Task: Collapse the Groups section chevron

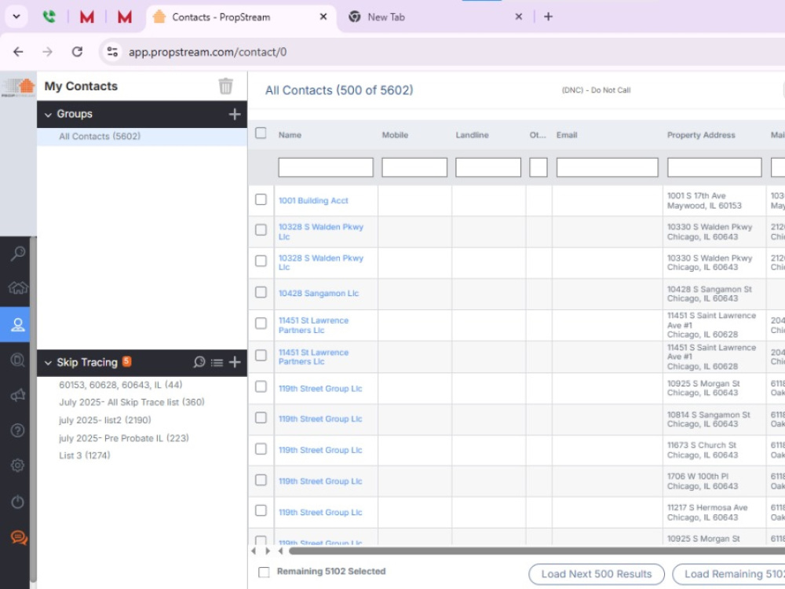Action: (x=48, y=115)
